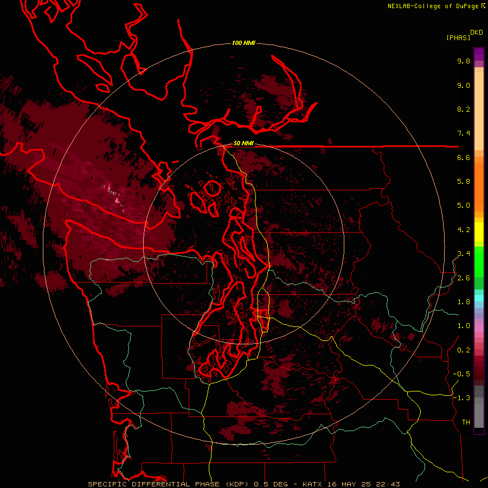Click the 100 NMI range ring label

(x=243, y=43)
